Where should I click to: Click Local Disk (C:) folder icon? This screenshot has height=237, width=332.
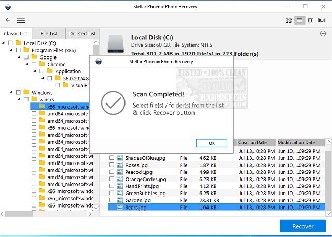point(19,42)
